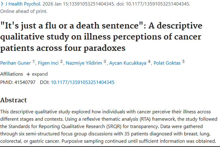Open the blue DOI link 10.1177/13591053251404345
The image size is (220, 147).
pyautogui.click(x=82, y=82)
